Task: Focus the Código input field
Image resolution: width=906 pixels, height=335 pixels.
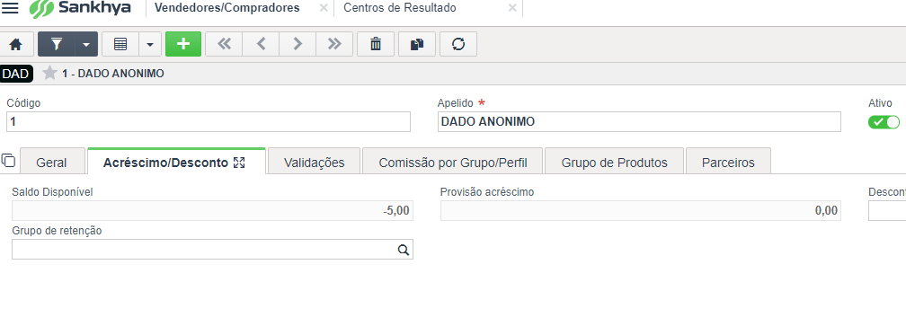Action: [209, 122]
